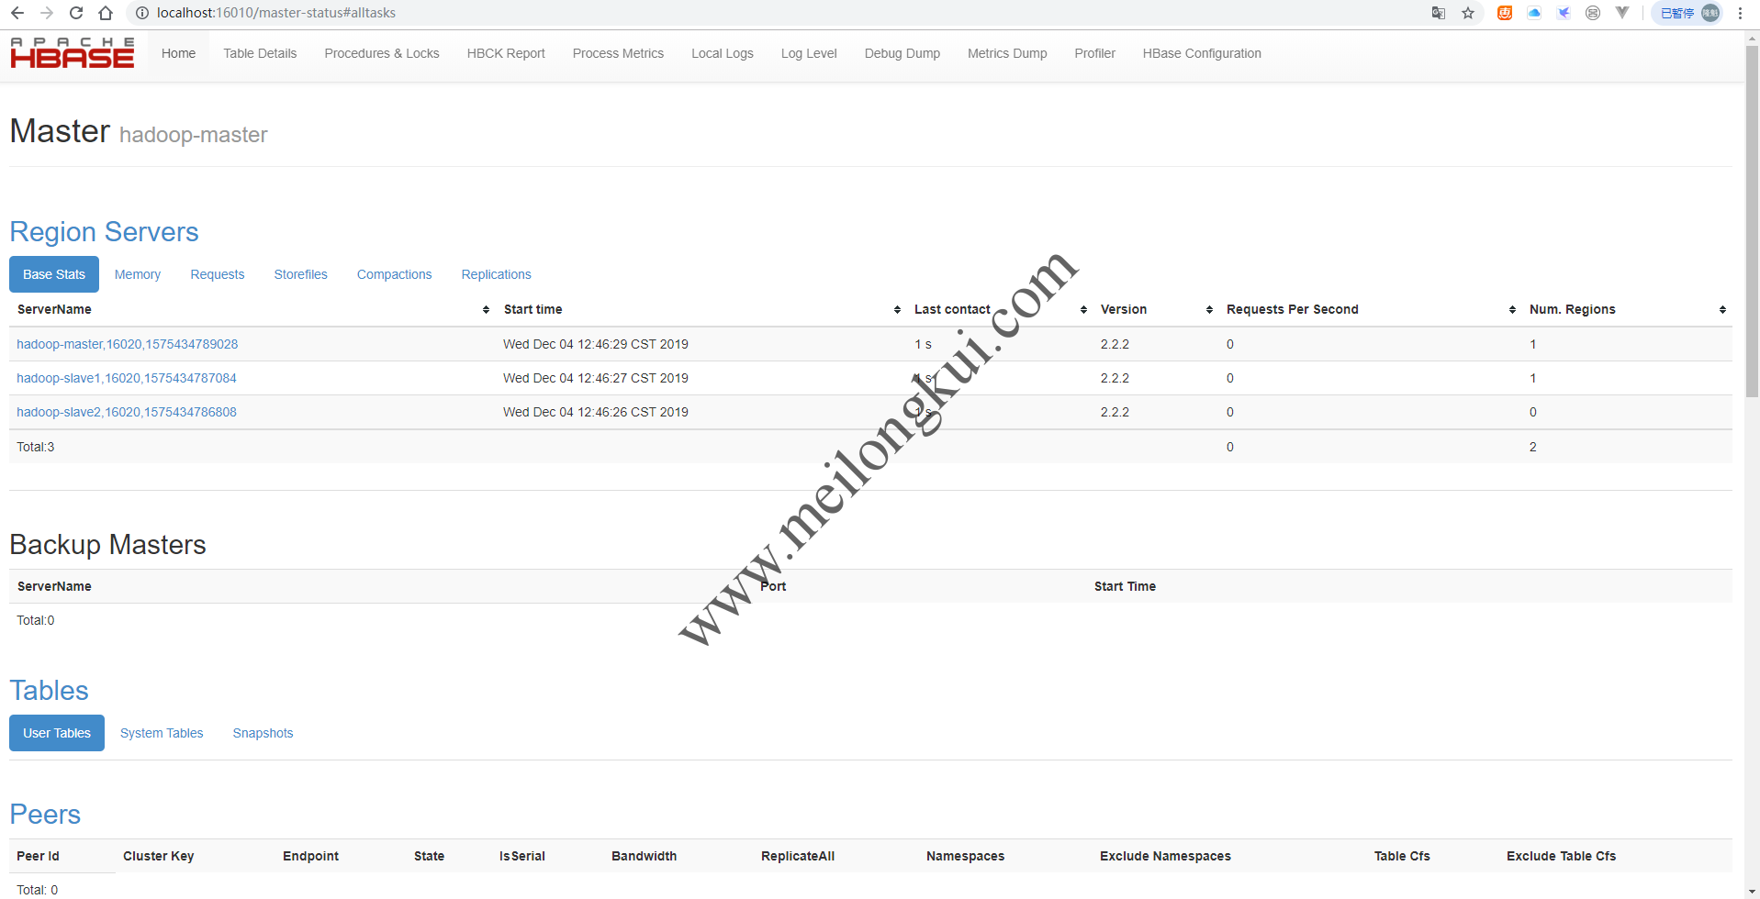Viewport: 1760px width, 899px height.
Task: Click the 'Total:3' cell in Region Servers
Action: (x=36, y=447)
